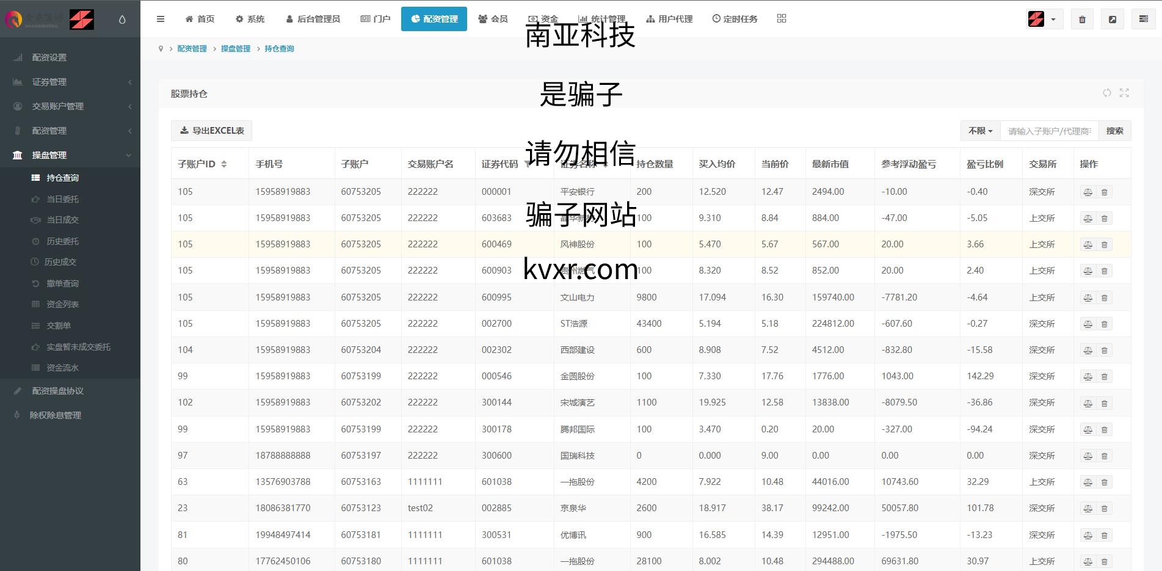Open 历史委托 sidebar item
The height and width of the screenshot is (571, 1162).
[70, 241]
